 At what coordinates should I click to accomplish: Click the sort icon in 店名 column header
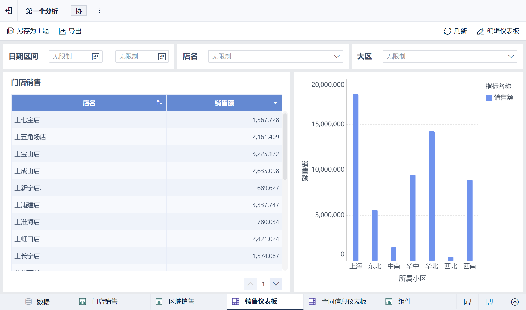(x=160, y=103)
